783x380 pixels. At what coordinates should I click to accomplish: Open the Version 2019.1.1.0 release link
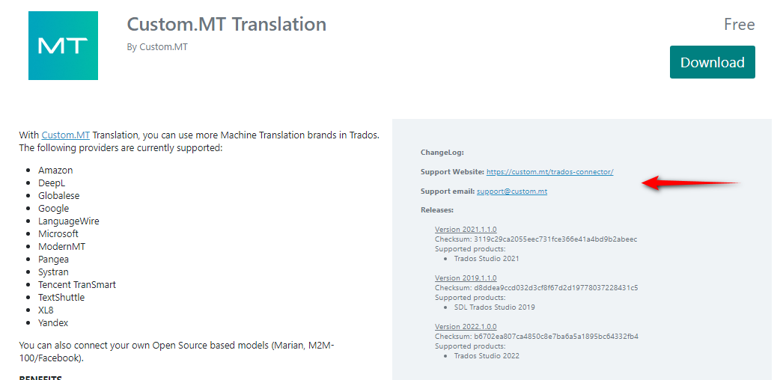(x=466, y=278)
